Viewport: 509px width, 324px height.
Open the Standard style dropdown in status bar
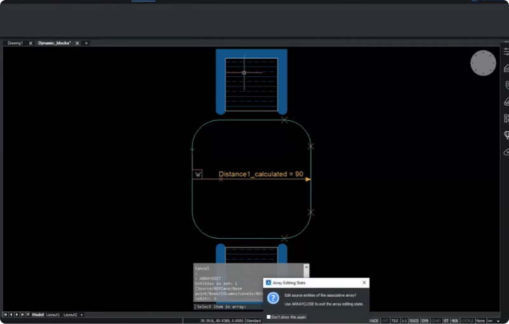pyautogui.click(x=253, y=321)
